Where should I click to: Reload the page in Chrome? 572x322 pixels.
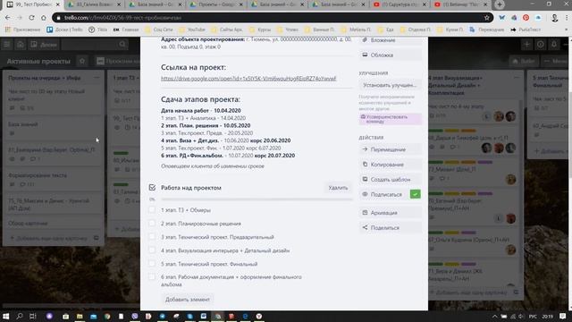[31, 18]
